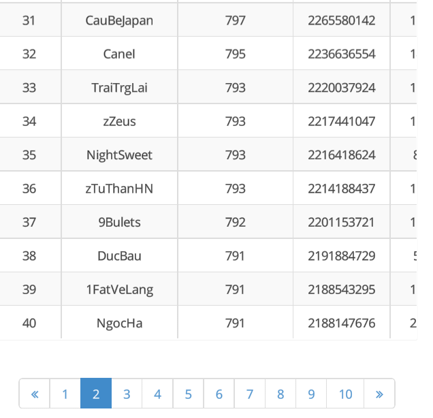The width and height of the screenshot is (433, 418).
Task: Go to page 10
Action: click(345, 394)
